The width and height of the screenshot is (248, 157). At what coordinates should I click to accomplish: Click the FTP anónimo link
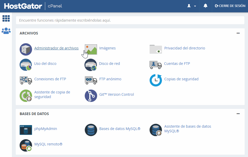click(x=110, y=79)
